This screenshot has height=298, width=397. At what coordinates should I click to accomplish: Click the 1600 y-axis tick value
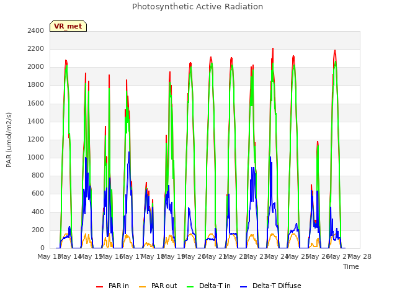36,103
